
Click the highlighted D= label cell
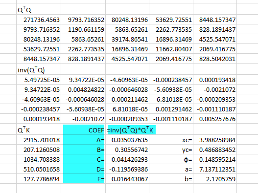(84, 169)
